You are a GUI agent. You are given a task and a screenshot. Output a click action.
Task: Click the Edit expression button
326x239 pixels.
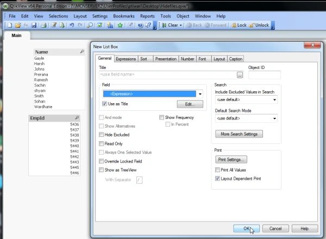[190, 104]
